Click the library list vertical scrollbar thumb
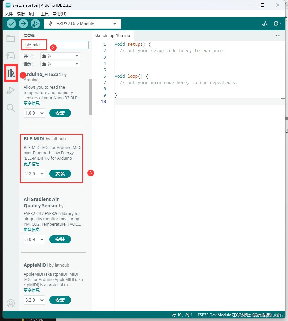The image size is (288, 321). 90,97
